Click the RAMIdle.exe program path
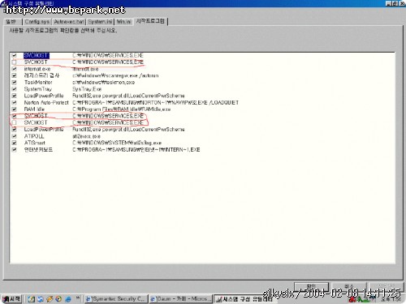406x304 pixels. tap(122, 109)
